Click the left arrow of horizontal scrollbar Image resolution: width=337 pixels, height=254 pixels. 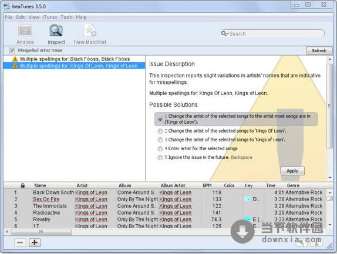click(x=6, y=232)
